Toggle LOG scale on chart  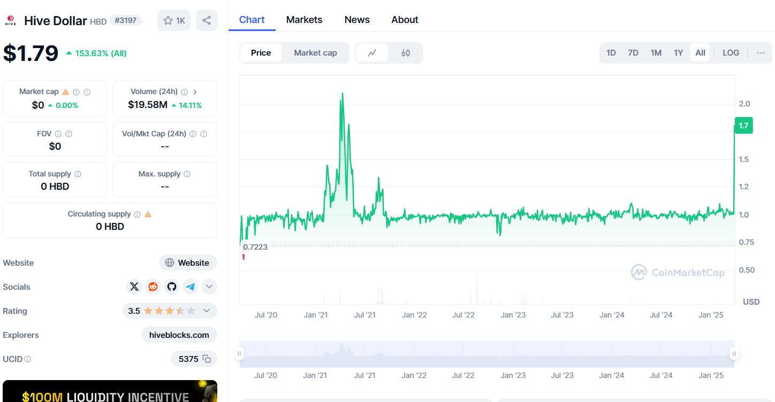(x=731, y=53)
